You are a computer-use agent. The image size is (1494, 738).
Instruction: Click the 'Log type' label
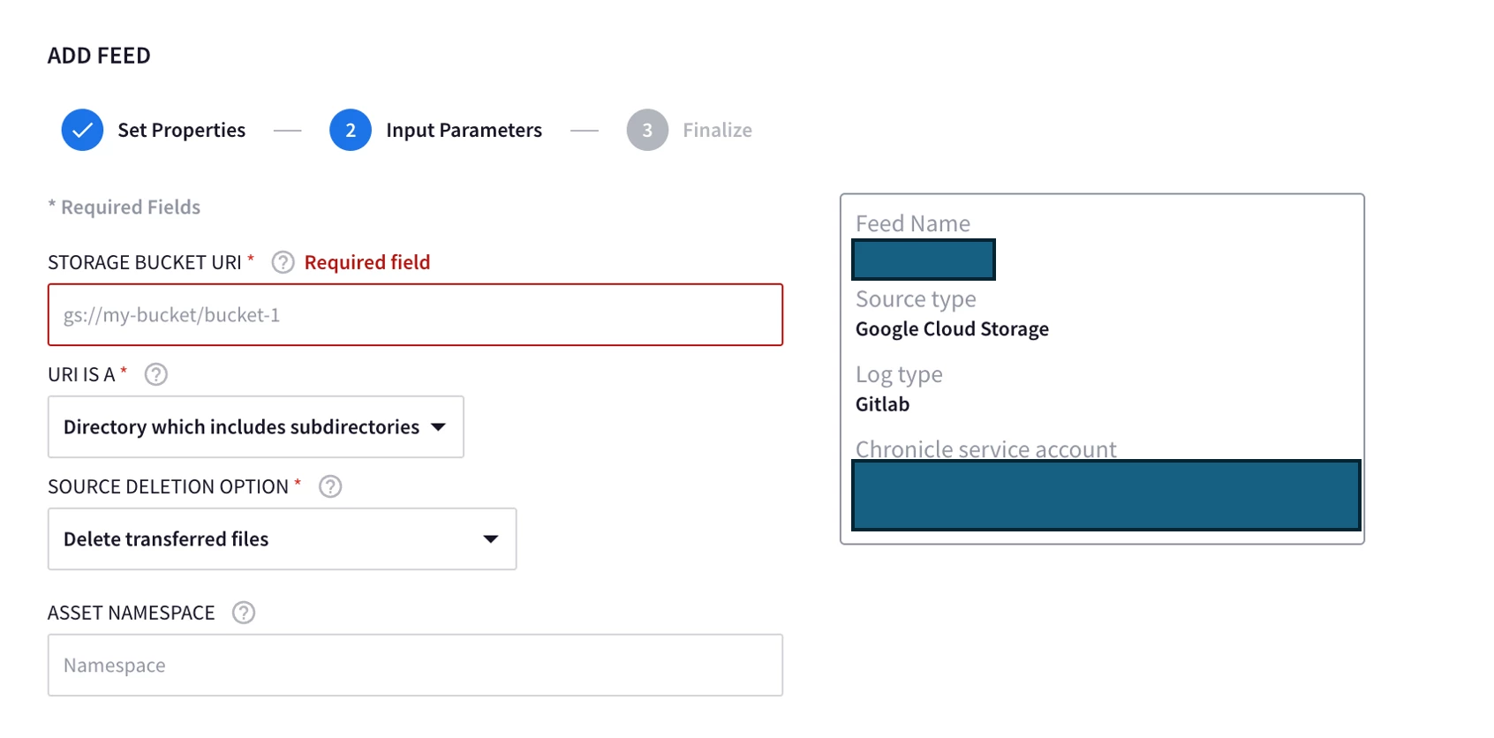point(899,374)
